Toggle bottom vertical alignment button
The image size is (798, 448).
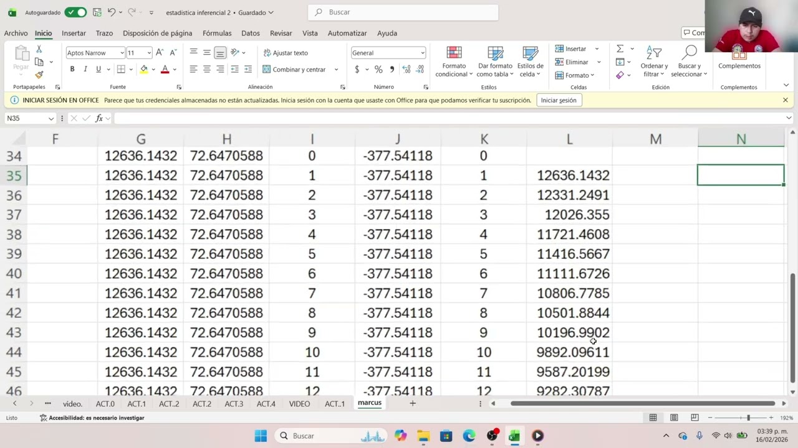click(x=220, y=53)
